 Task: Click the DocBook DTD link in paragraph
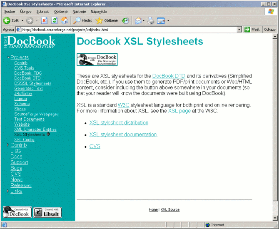pyautogui.click(x=169, y=76)
